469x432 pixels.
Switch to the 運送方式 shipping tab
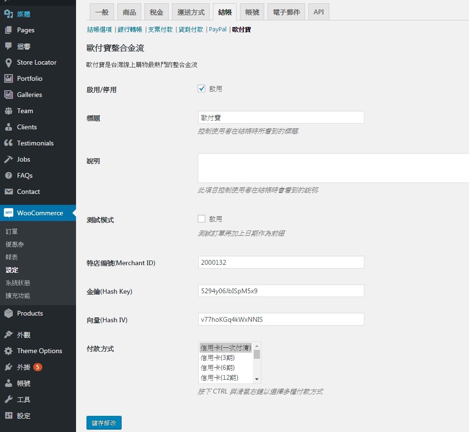pos(191,12)
